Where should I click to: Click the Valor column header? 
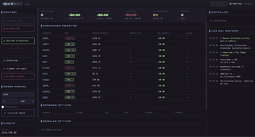(x=189, y=33)
